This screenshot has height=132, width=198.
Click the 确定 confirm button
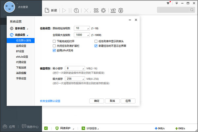coord(97,101)
